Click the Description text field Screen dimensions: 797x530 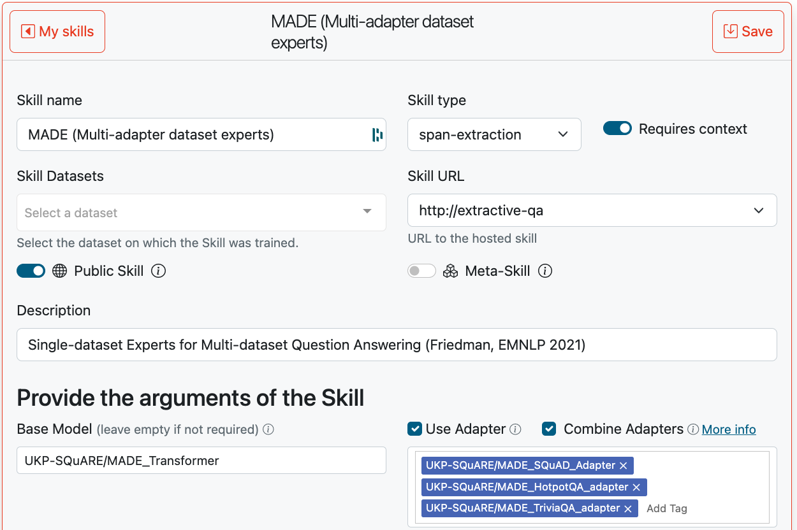(x=397, y=345)
